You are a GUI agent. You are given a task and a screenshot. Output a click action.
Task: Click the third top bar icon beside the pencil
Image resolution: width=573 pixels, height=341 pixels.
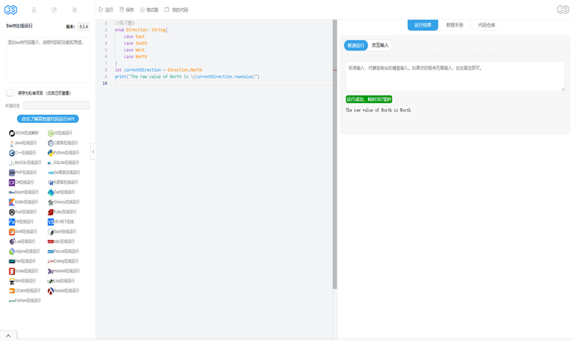click(74, 10)
